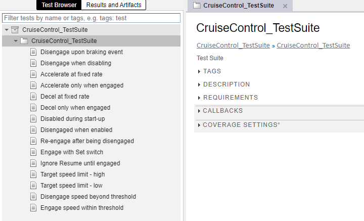Open the first CruiseControl_TestSuite breadcrumb link

pyautogui.click(x=233, y=46)
